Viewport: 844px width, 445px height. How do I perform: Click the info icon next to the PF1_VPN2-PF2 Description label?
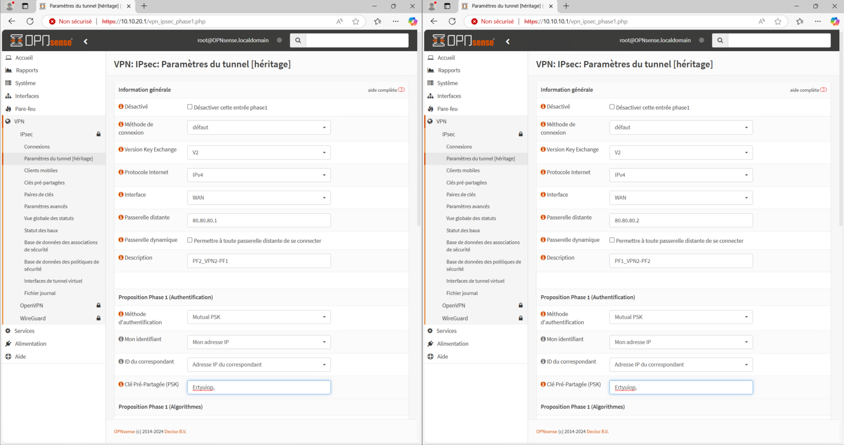click(543, 258)
